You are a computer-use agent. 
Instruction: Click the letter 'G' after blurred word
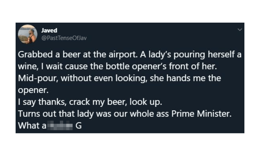78,126
